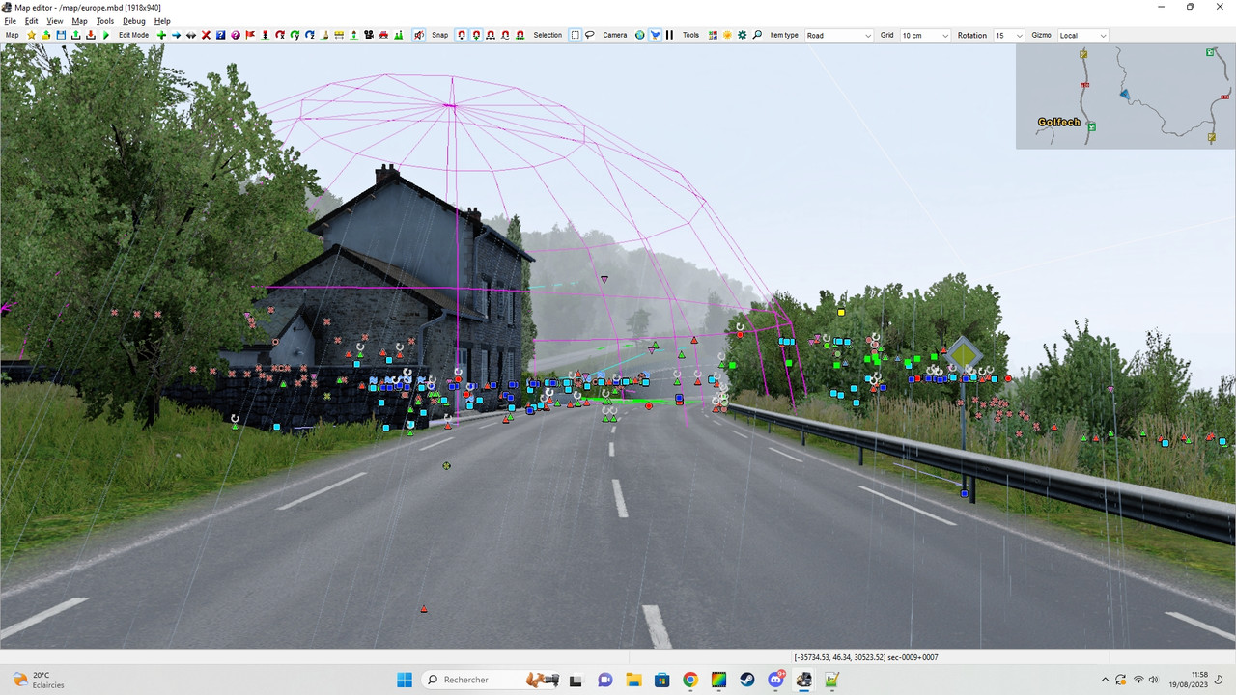
Task: Click the height adjust green arrow icon
Action: point(354,35)
